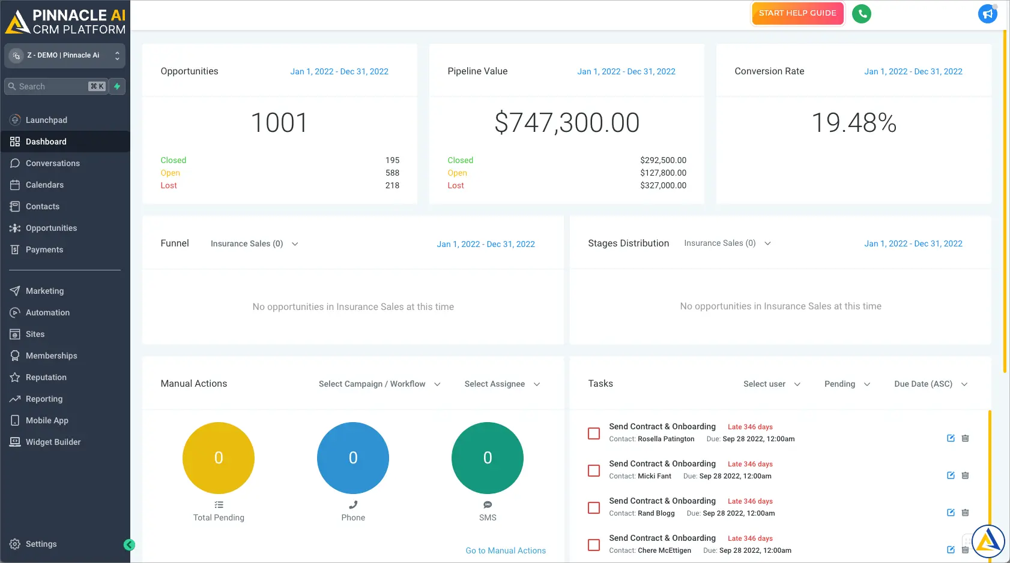Click Go to Manual Actions link
Image resolution: width=1010 pixels, height=563 pixels.
coord(506,550)
